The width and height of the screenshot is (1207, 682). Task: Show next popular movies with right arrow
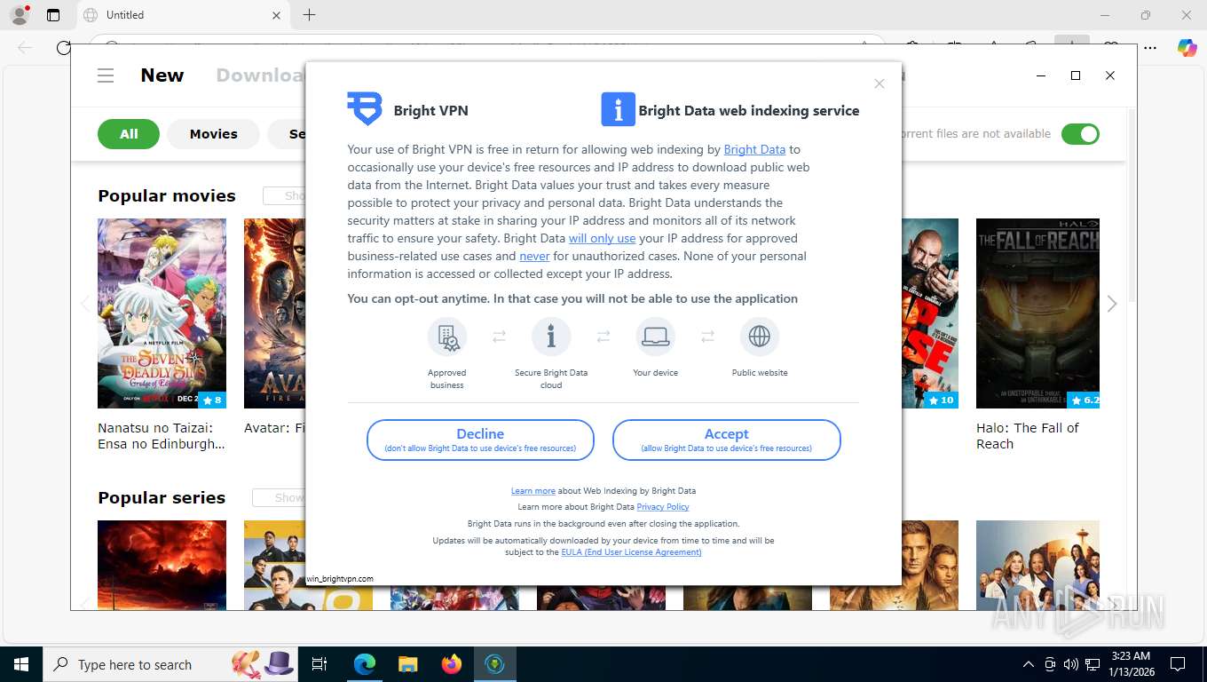pyautogui.click(x=1112, y=304)
